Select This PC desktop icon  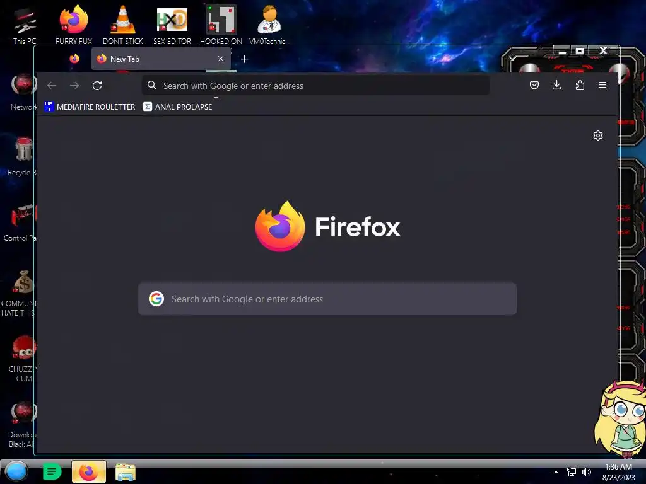[x=25, y=25]
